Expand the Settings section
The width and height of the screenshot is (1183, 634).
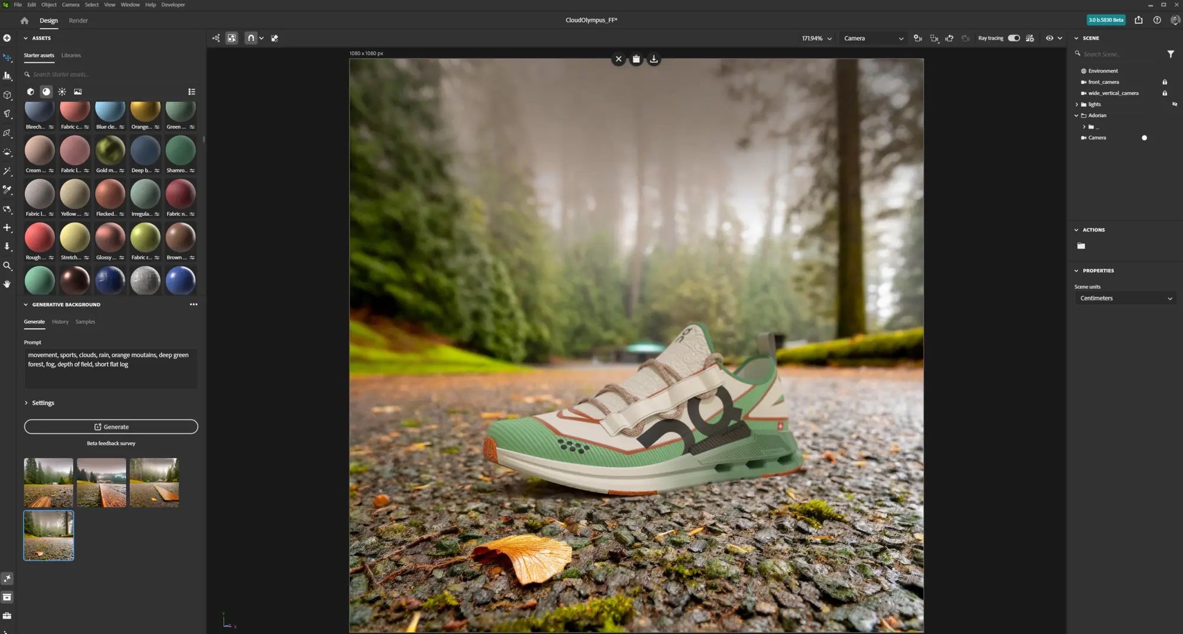(39, 403)
